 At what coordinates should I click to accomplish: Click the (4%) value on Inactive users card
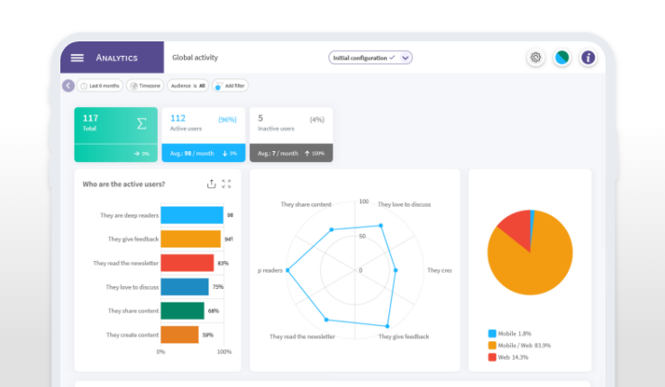pyautogui.click(x=317, y=120)
